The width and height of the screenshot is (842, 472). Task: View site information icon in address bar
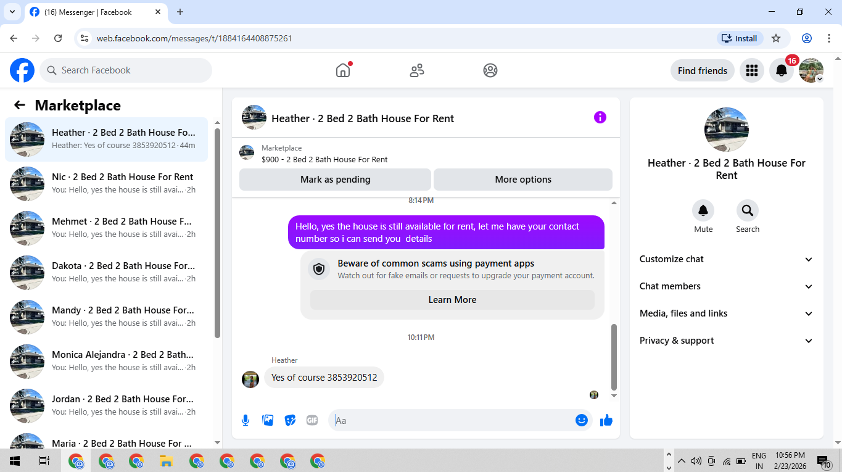pos(85,38)
